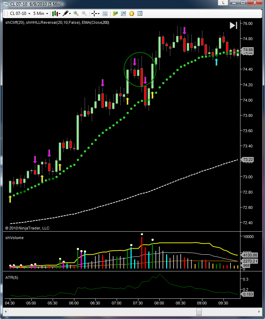
Task: Click the horizontal scrollbar thumb
Action: pos(199,312)
